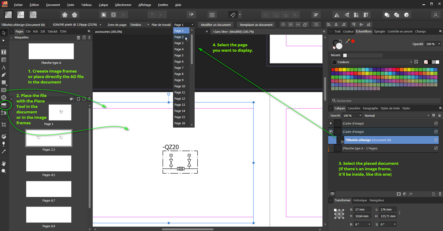
Task: Open the Calque menu
Action: click(x=103, y=5)
